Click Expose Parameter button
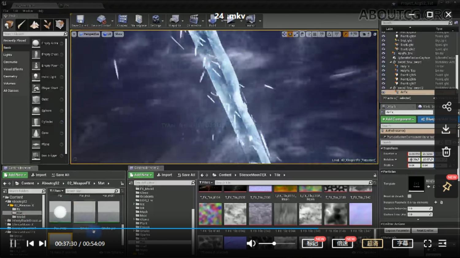 (x=397, y=230)
